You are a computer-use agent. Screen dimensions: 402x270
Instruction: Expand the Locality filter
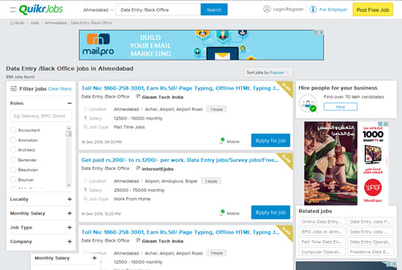pos(69,199)
